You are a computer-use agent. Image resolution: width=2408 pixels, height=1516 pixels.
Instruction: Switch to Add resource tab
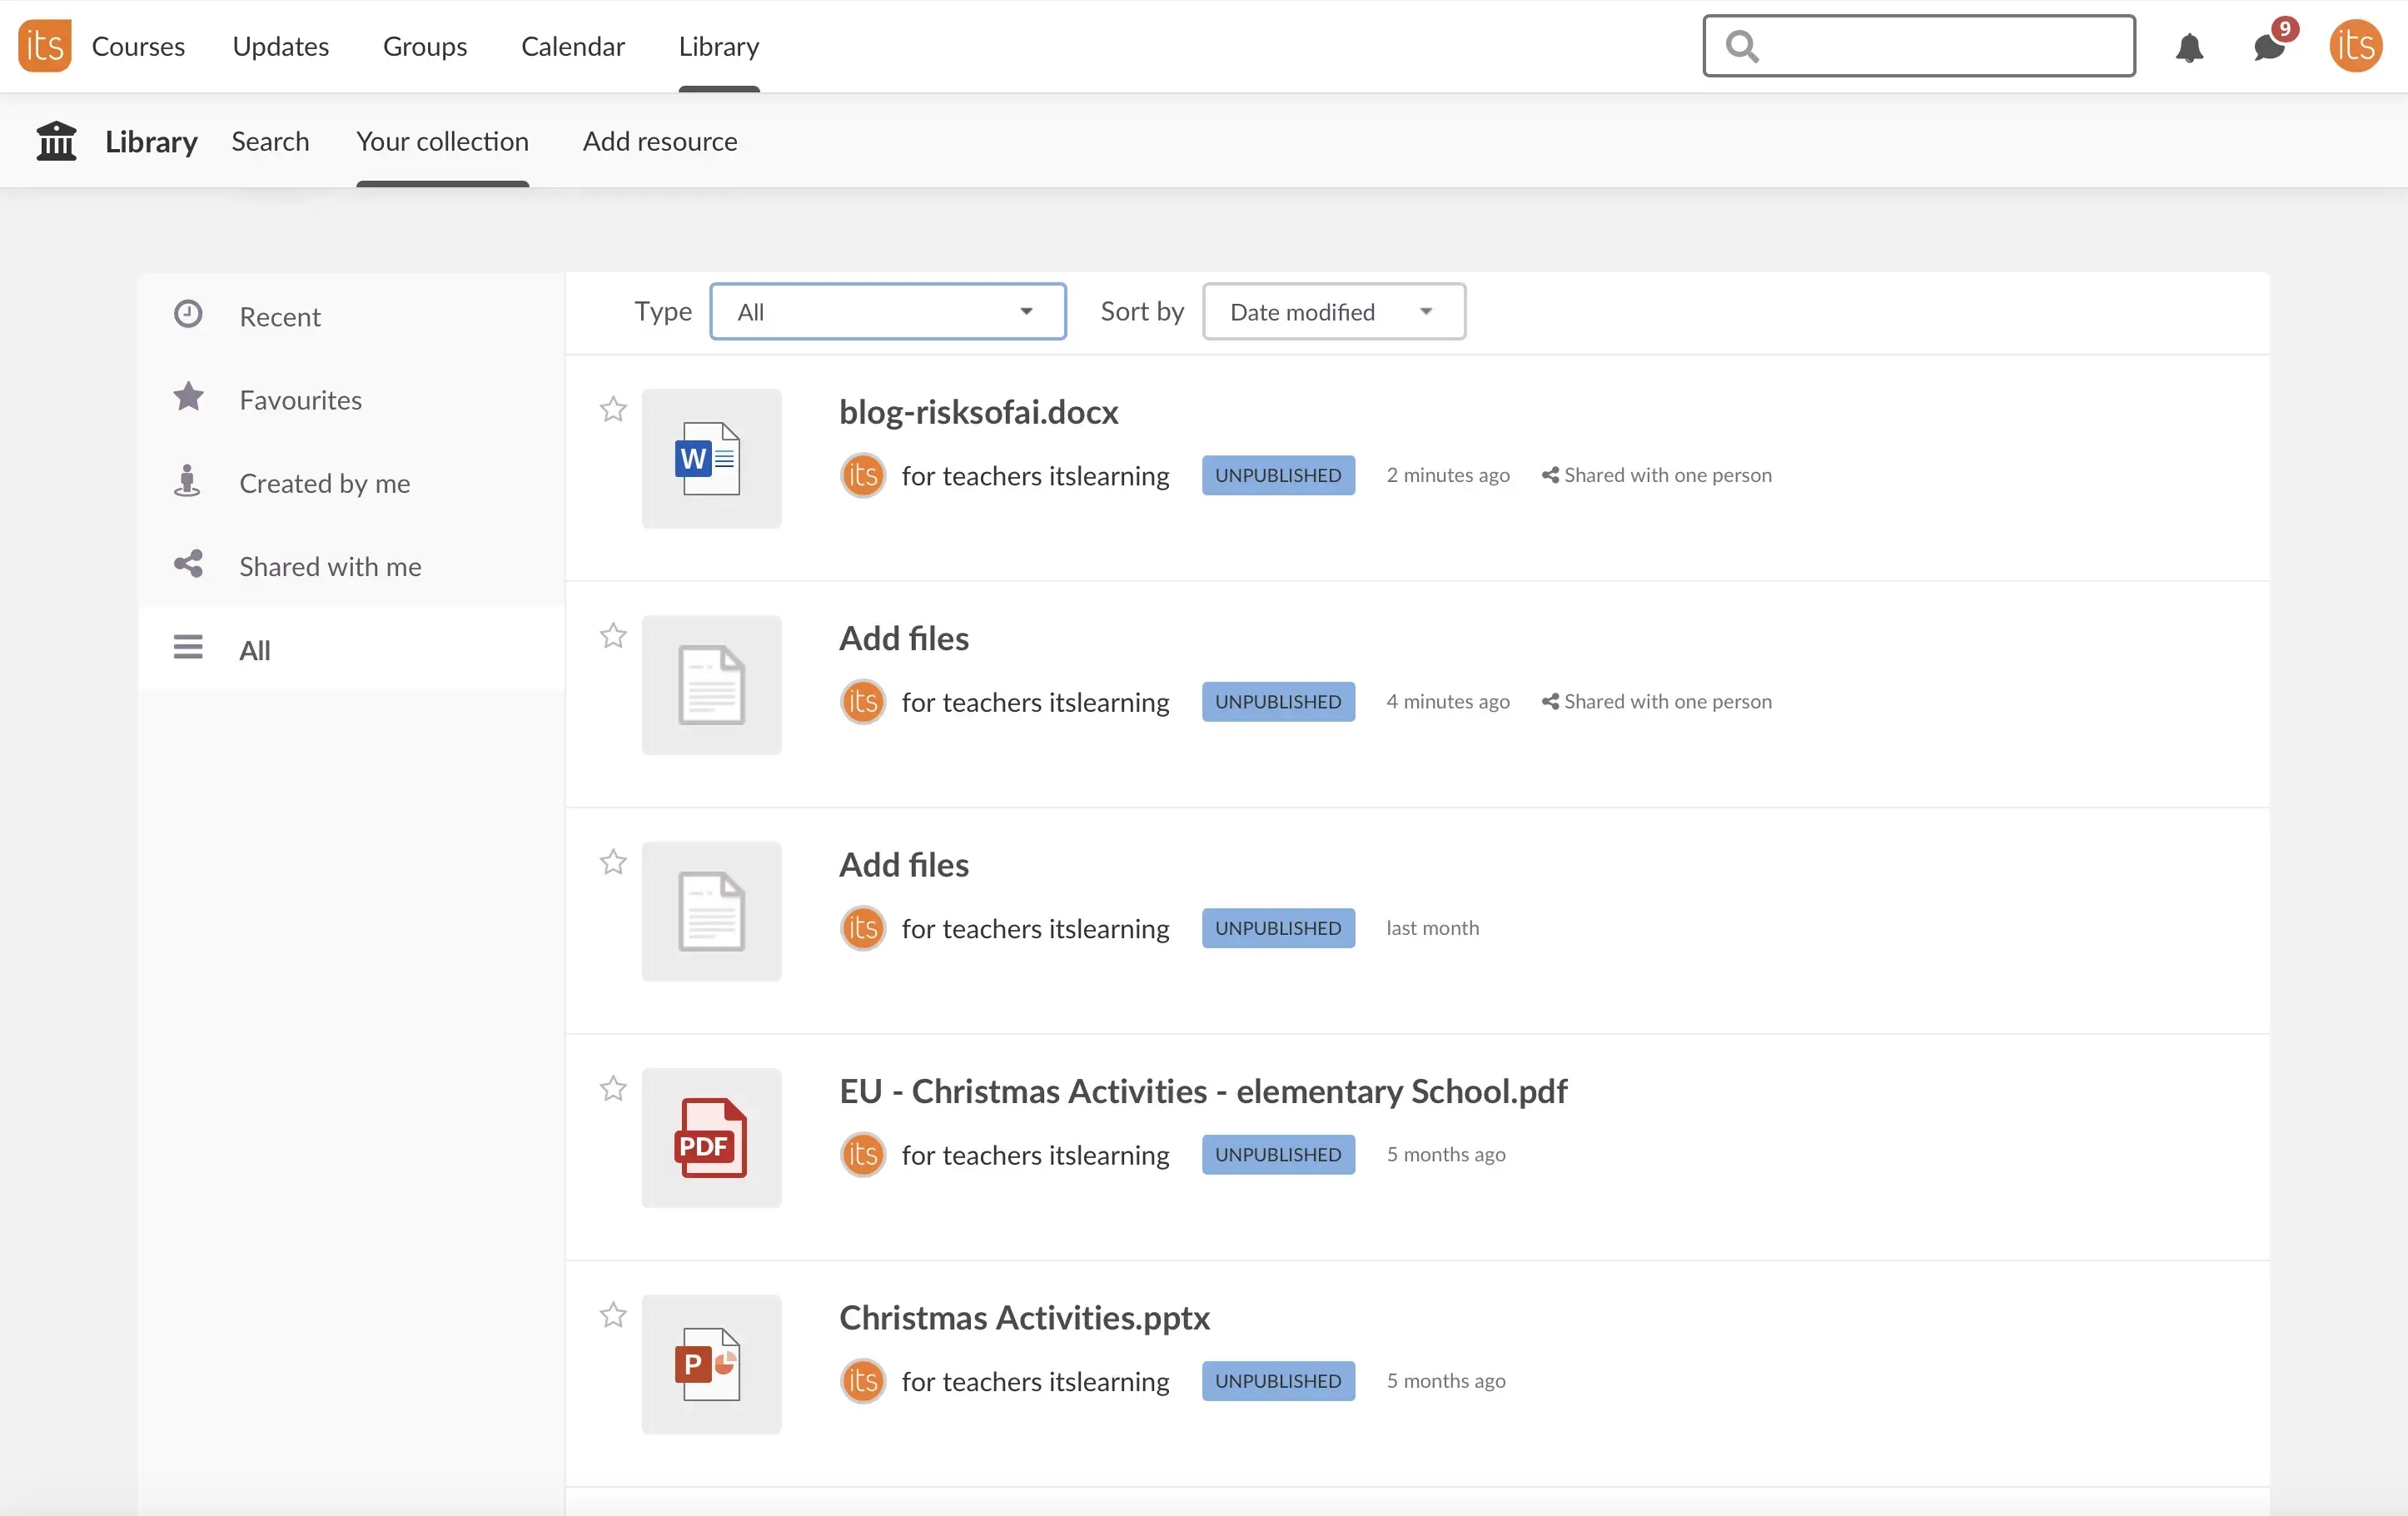click(x=660, y=142)
